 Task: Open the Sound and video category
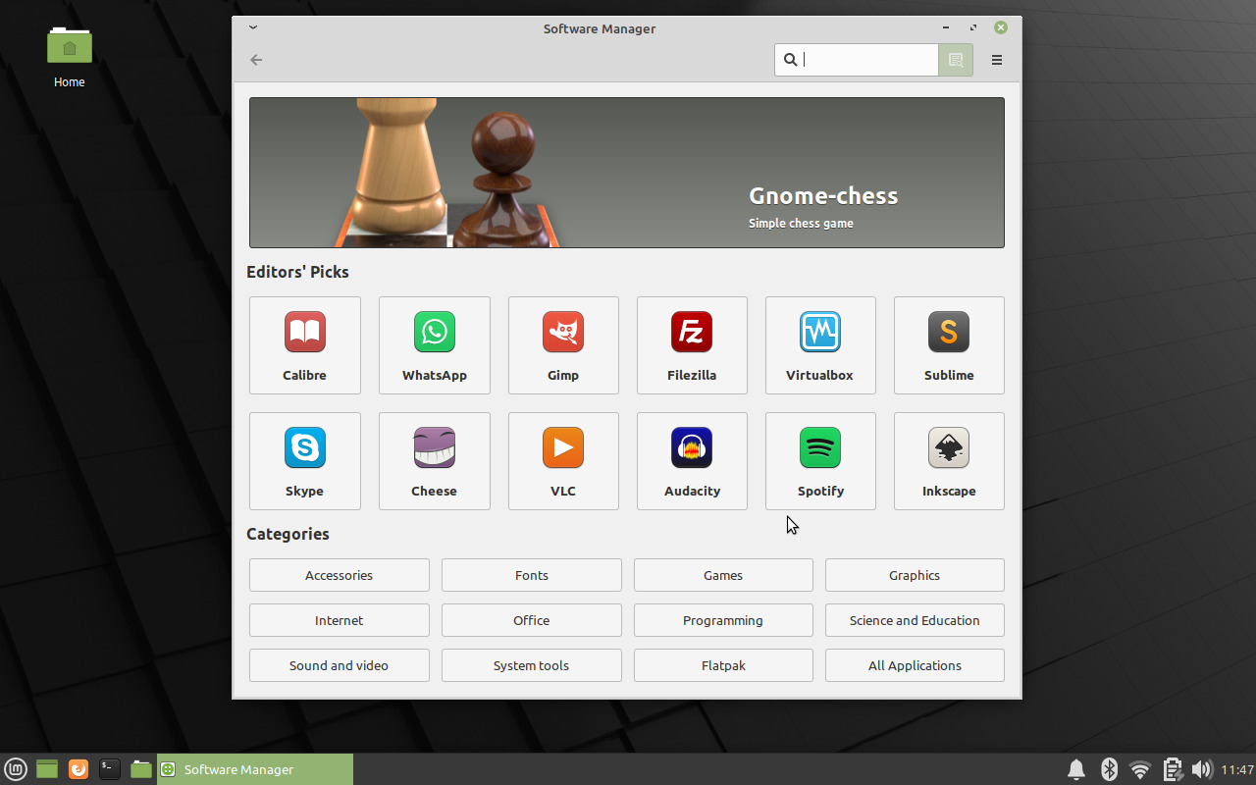point(339,665)
